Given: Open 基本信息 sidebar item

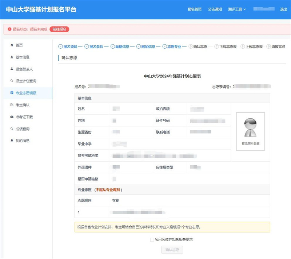Looking at the screenshot, I should 23,57.
